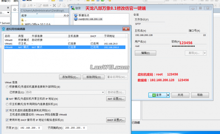The width and height of the screenshot is (220, 134).
Task: Toggle 将主机虚拟适配器连接到此网络 checkbox
Action: [7, 111]
